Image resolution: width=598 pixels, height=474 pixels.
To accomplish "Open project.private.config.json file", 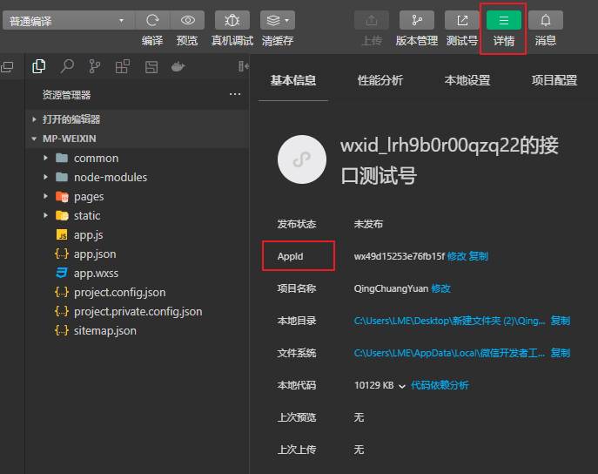I will coord(138,311).
